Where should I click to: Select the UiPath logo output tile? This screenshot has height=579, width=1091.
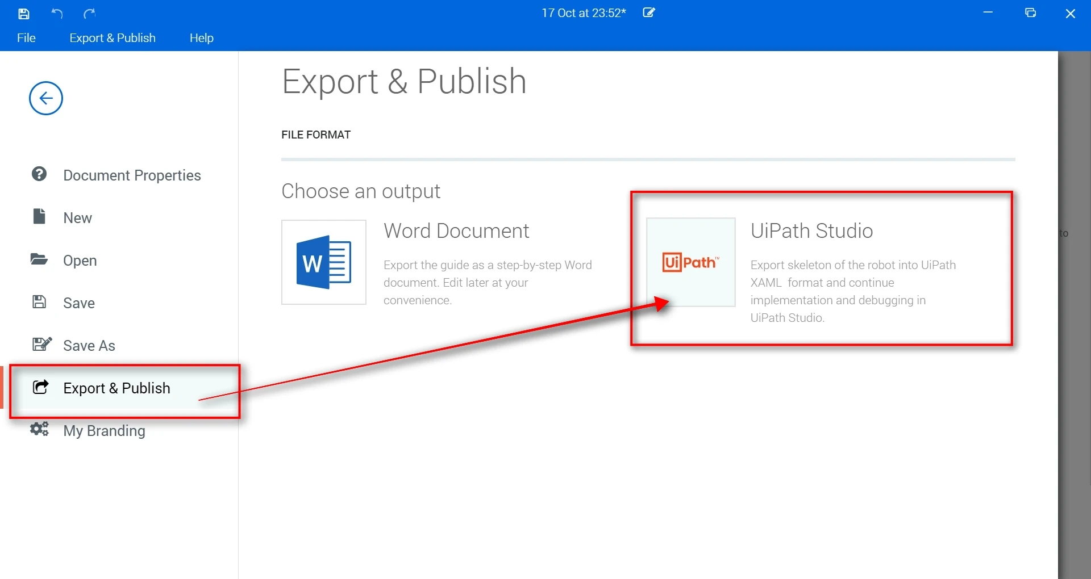pyautogui.click(x=691, y=262)
